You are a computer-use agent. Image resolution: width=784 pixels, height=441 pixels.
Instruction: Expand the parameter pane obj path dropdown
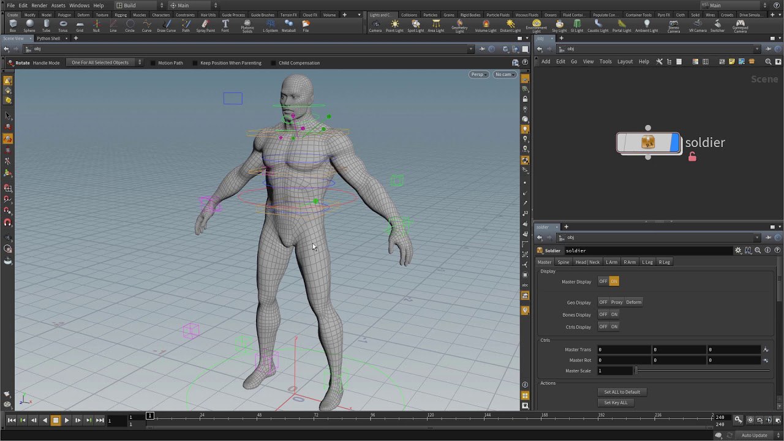tap(758, 238)
